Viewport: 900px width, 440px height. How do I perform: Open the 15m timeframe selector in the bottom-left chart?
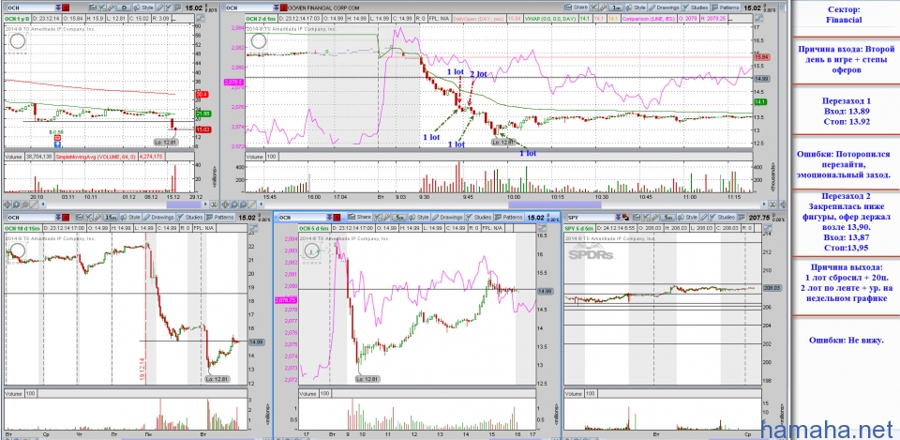coord(111,218)
